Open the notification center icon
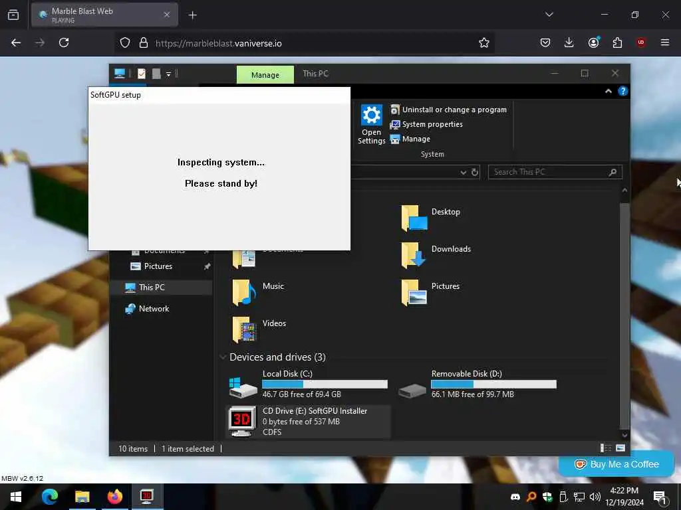681x510 pixels. tap(660, 497)
